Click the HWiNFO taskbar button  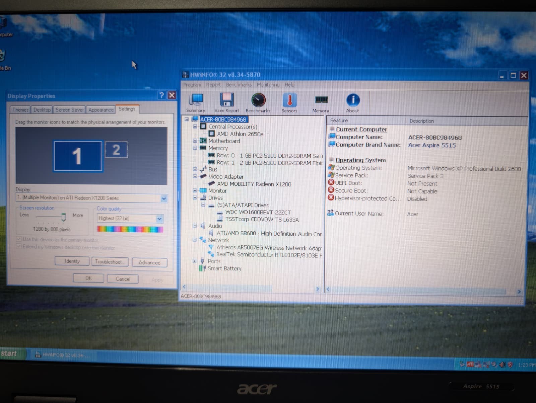coord(63,355)
